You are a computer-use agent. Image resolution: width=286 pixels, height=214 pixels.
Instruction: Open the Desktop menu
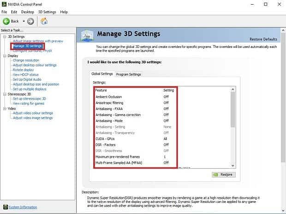coord(28,12)
